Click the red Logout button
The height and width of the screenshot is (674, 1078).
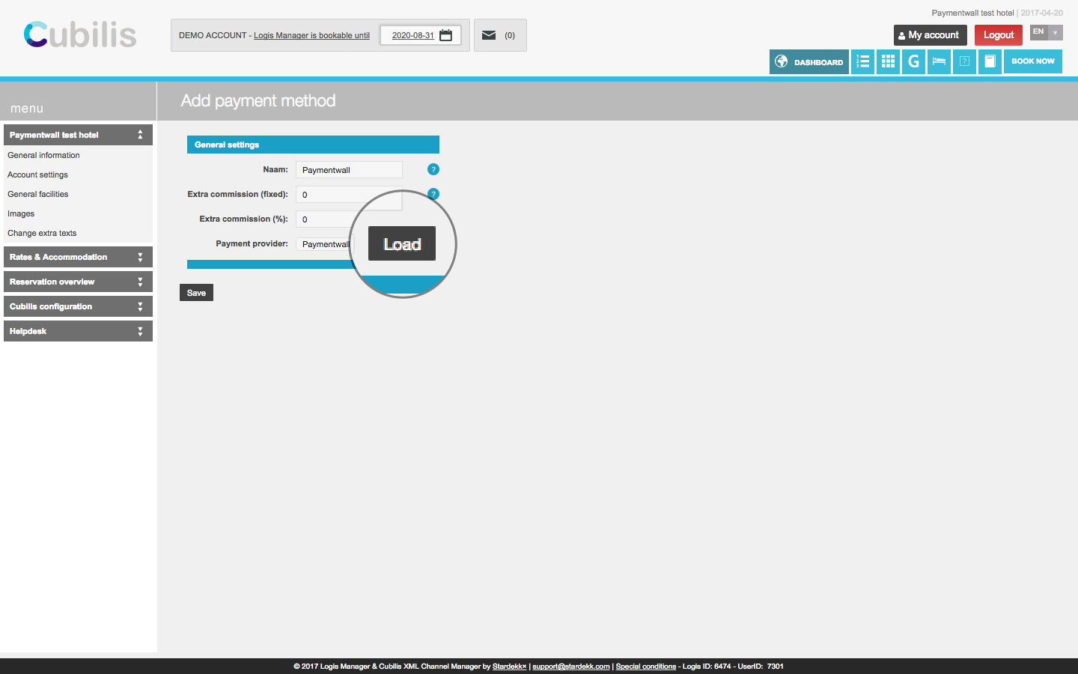click(x=998, y=35)
